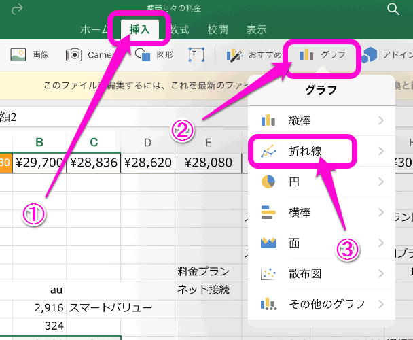The image size is (413, 340).
Task: Switch to the ホーム tab
Action: (94, 29)
